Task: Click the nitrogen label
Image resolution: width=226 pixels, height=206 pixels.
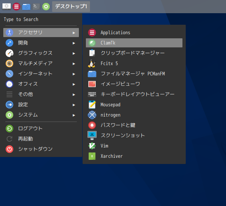Action: tap(111, 115)
